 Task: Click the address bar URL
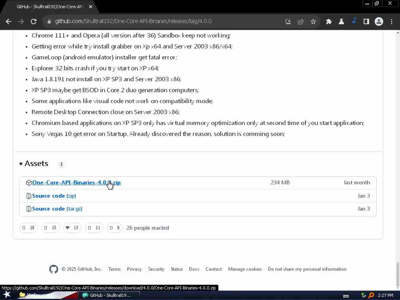[133, 21]
